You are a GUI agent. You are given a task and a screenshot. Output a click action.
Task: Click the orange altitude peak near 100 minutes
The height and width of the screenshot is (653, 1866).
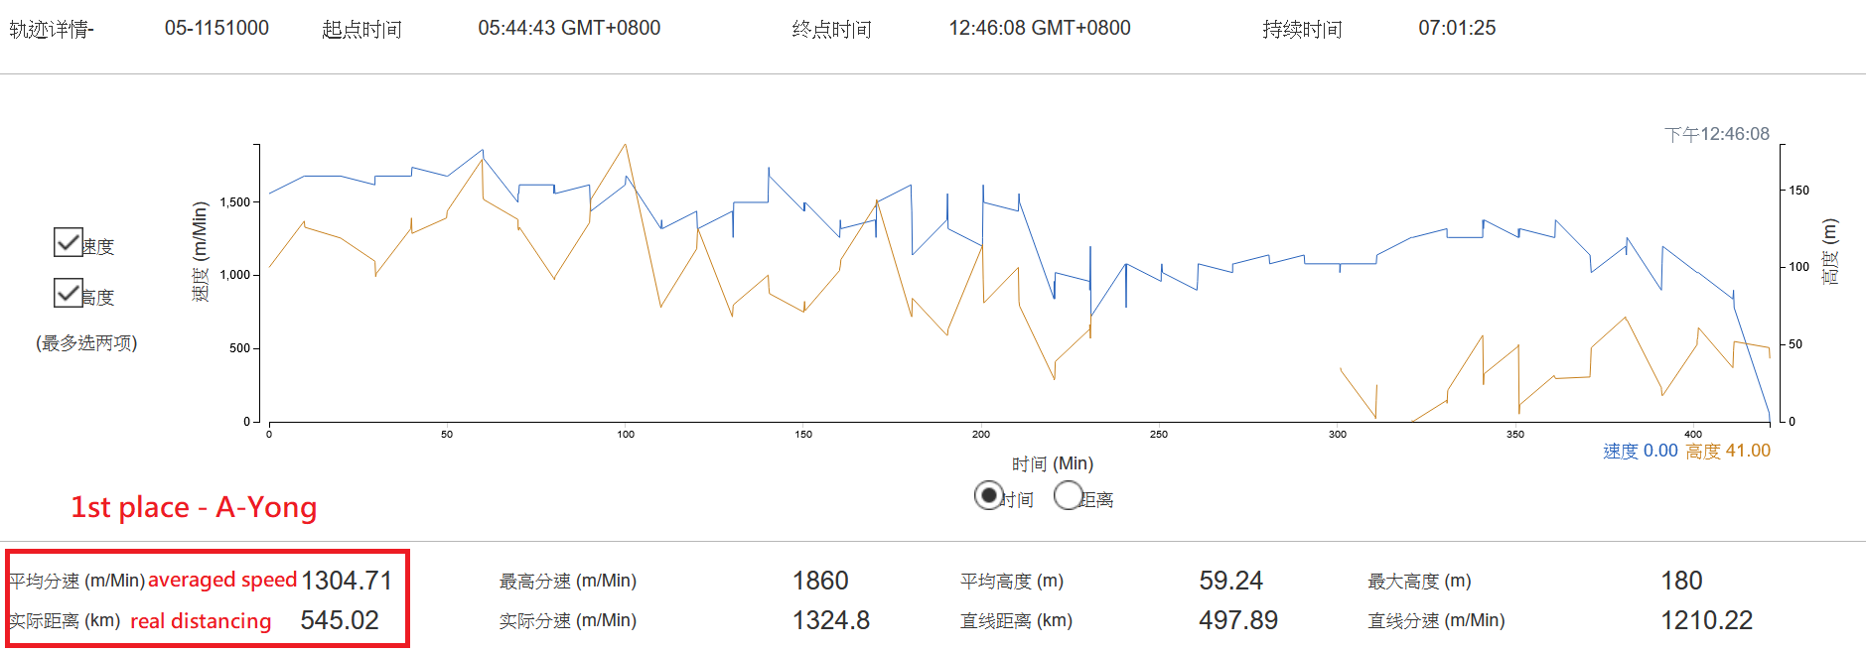[626, 145]
